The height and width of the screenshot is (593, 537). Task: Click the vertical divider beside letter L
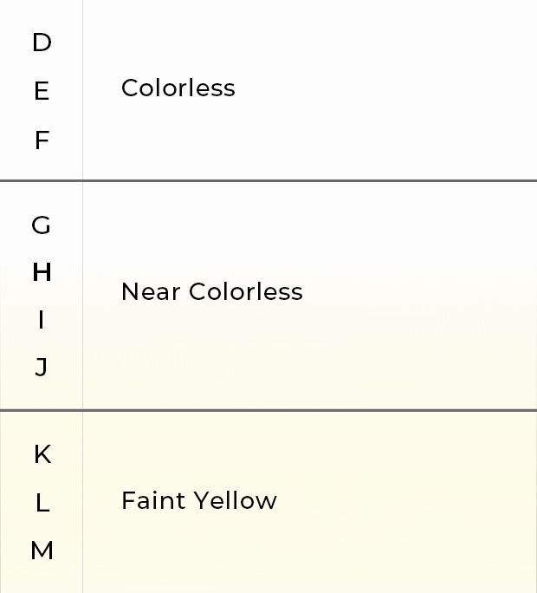(83, 502)
